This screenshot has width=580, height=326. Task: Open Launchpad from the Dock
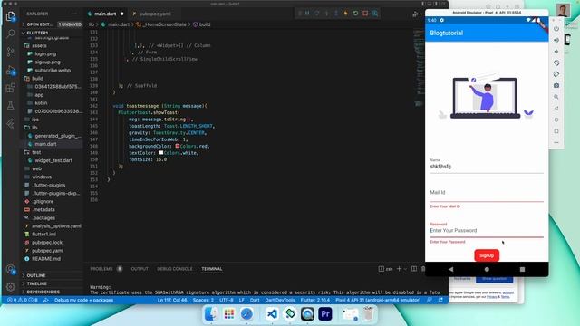229,314
